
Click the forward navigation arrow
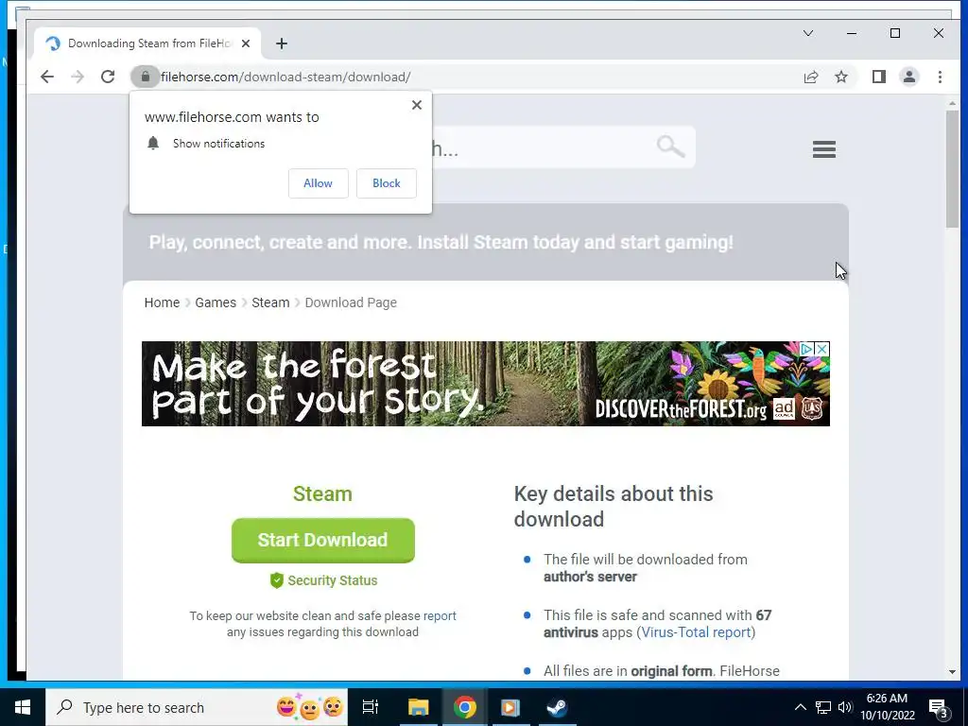[78, 77]
